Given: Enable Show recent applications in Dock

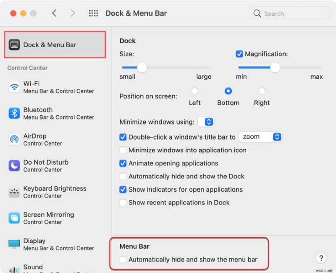Looking at the screenshot, I should coord(123,202).
